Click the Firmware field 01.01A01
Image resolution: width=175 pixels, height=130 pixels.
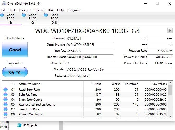pos(90,38)
